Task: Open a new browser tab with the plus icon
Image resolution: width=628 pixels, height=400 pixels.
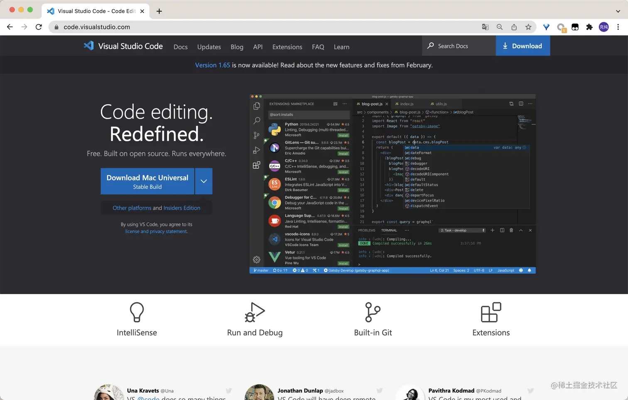Action: [159, 11]
